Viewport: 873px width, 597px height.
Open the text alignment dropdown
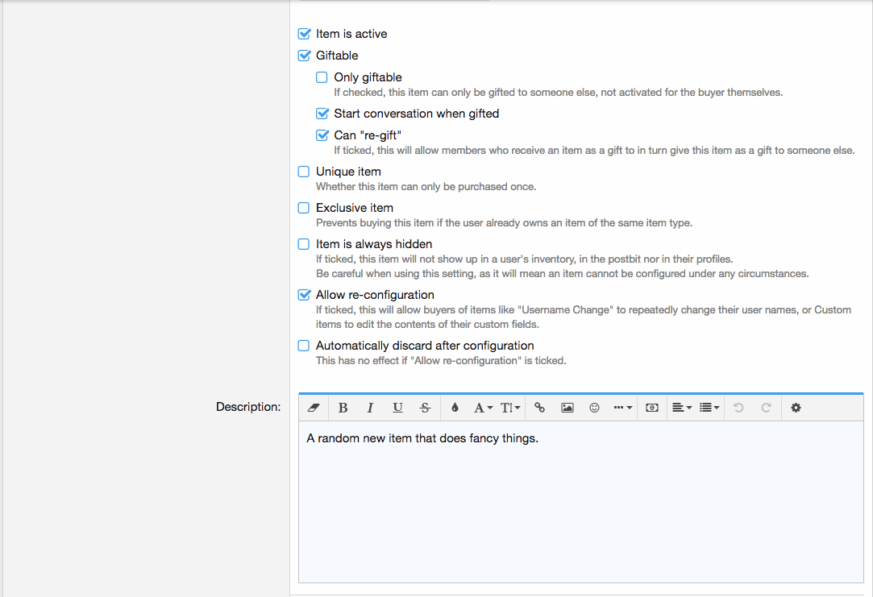tap(681, 408)
